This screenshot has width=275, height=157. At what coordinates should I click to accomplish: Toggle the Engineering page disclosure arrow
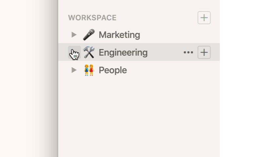74,52
